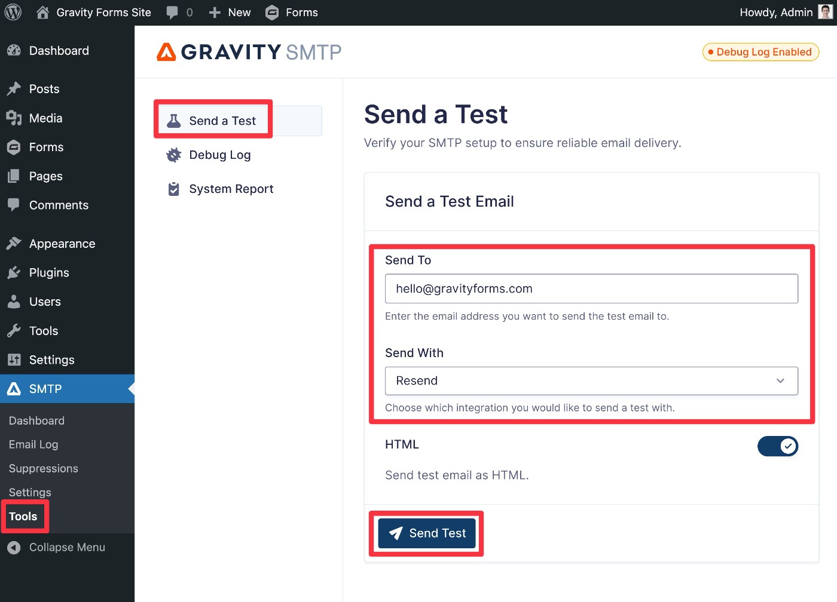The height and width of the screenshot is (602, 837).
Task: Open the Forms menu in top admin bar
Action: [x=292, y=13]
